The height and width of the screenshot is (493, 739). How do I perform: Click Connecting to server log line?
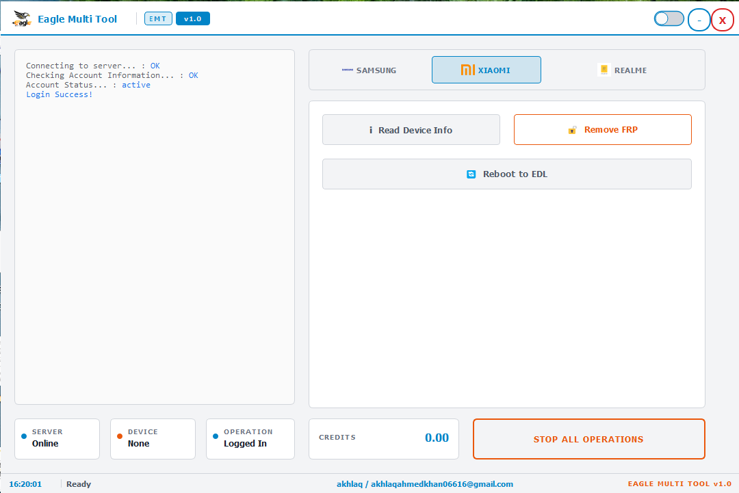93,66
